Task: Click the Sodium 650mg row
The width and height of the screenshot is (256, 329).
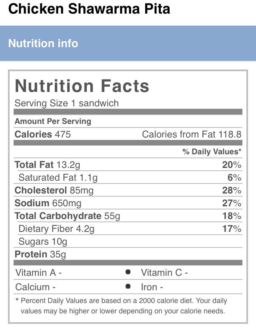Action: 128,203
